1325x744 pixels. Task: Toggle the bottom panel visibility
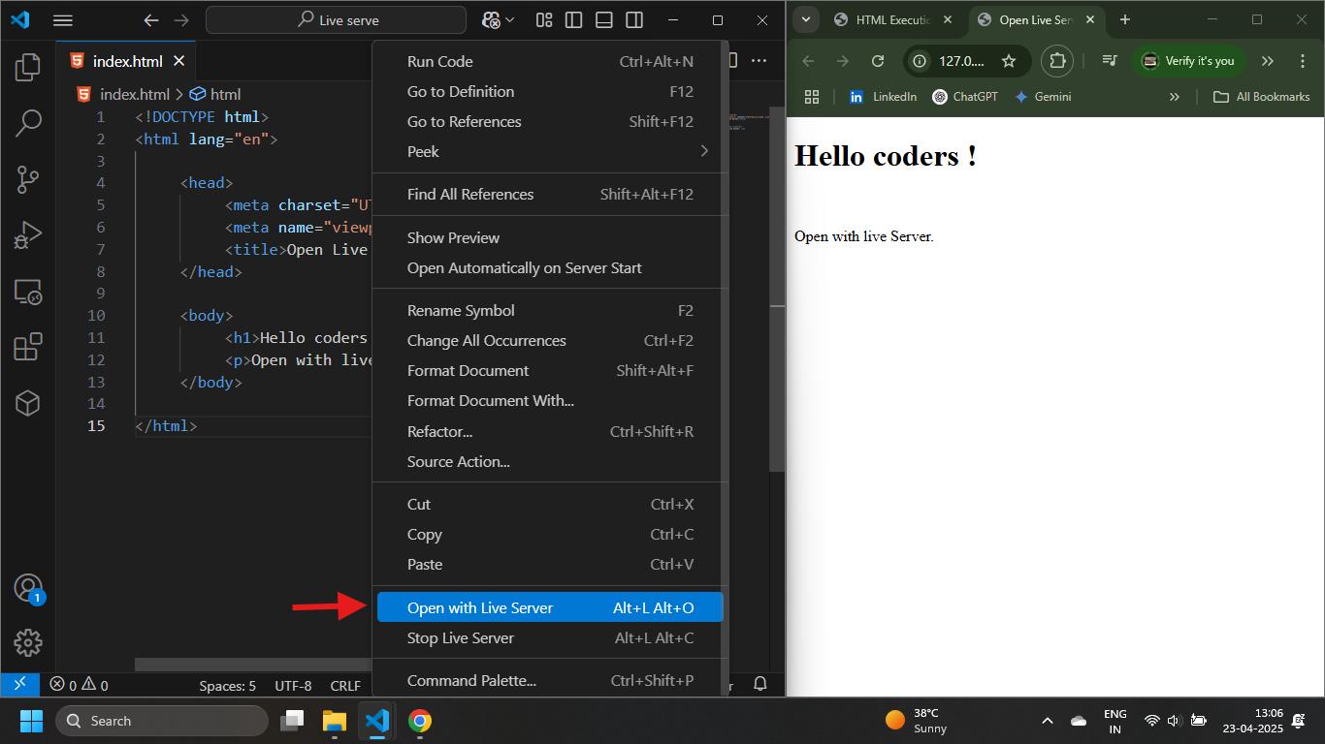tap(603, 19)
